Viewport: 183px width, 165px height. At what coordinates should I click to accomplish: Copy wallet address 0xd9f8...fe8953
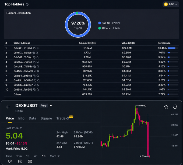34,89
